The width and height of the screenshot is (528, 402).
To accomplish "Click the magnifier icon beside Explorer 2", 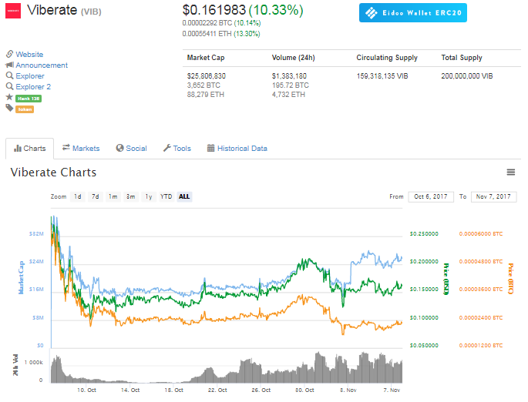I will click(10, 86).
